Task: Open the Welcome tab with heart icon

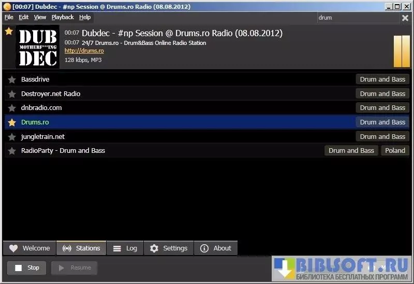Action: click(29, 248)
